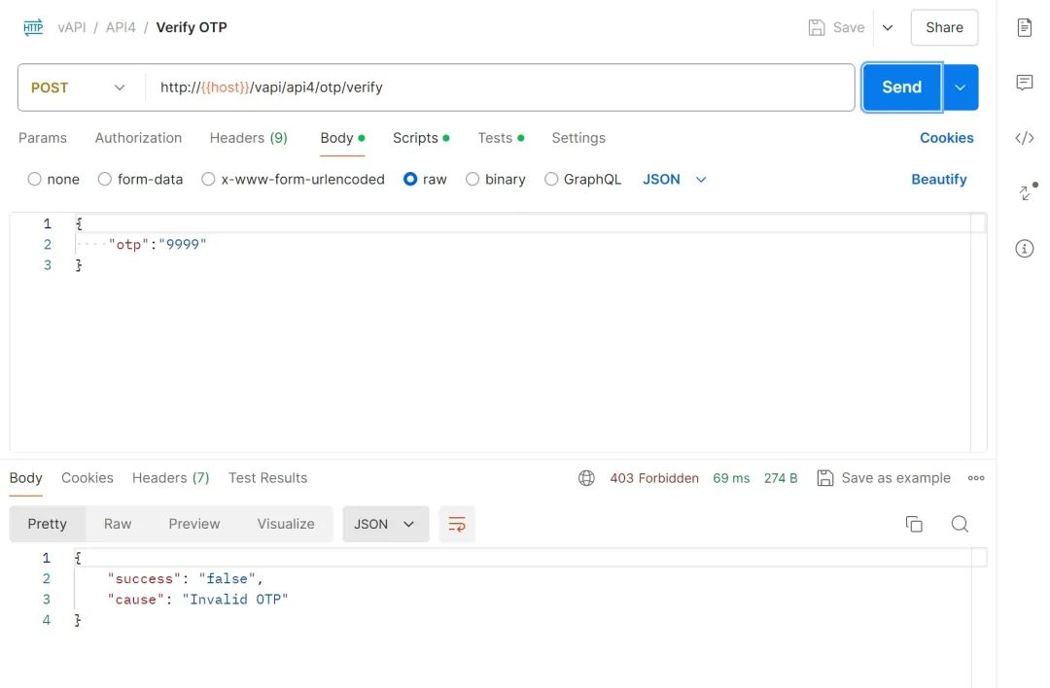Open the response JSON format dropdown
The height and width of the screenshot is (688, 1050).
[x=386, y=524]
